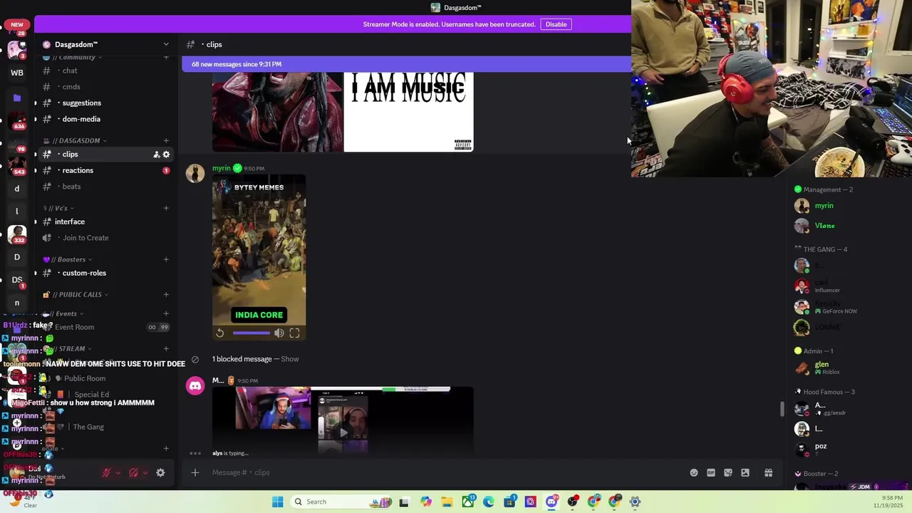Open the cmds channel
This screenshot has height=513, width=912.
coord(105,87)
